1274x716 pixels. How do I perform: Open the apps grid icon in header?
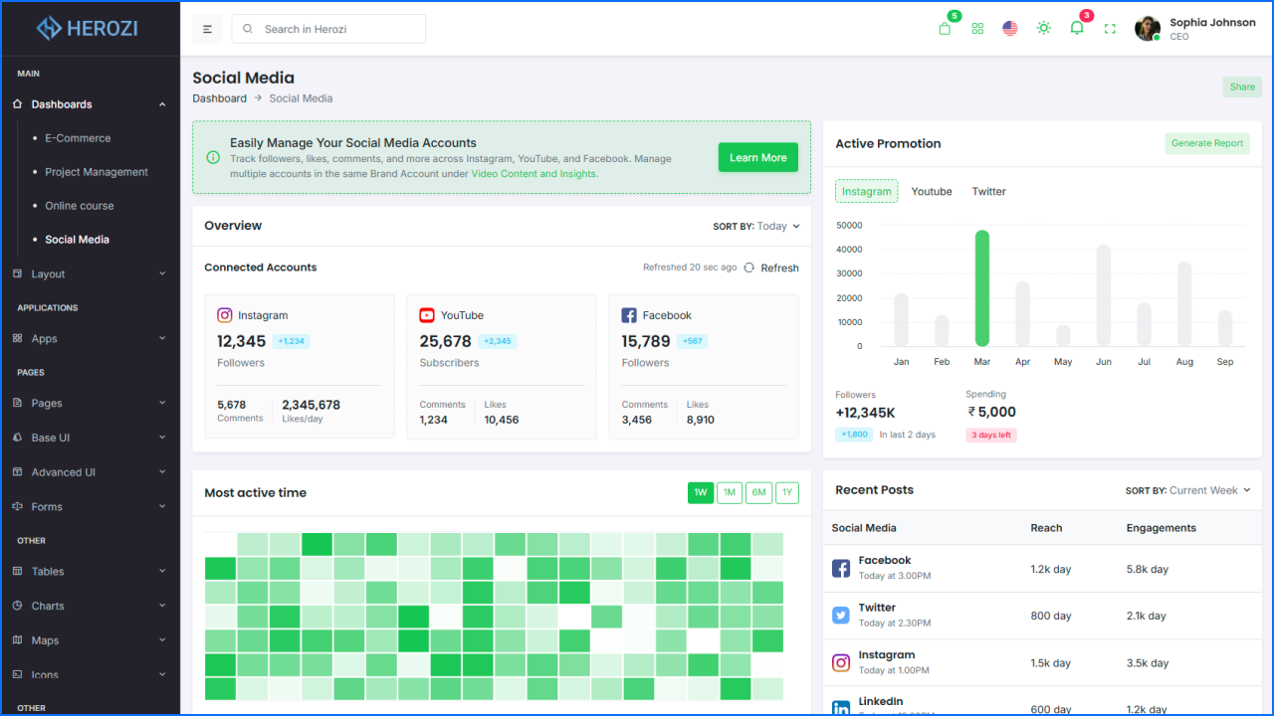pyautogui.click(x=977, y=29)
